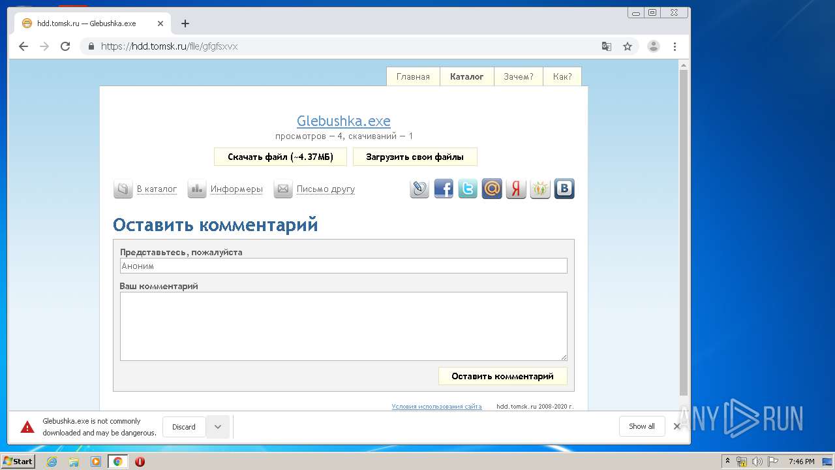Share file via LiveJournal icon
Image resolution: width=835 pixels, height=470 pixels.
click(419, 189)
